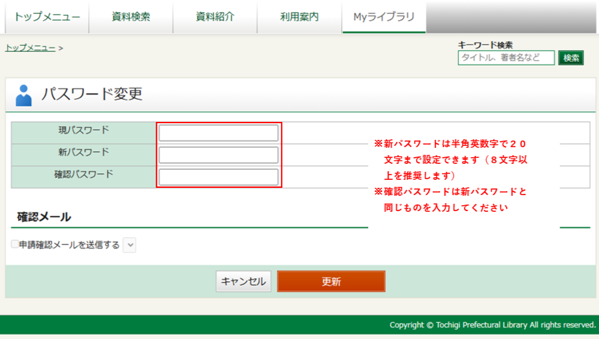Focus the キーワード検索 text box
This screenshot has width=599, height=339.
pyautogui.click(x=506, y=58)
